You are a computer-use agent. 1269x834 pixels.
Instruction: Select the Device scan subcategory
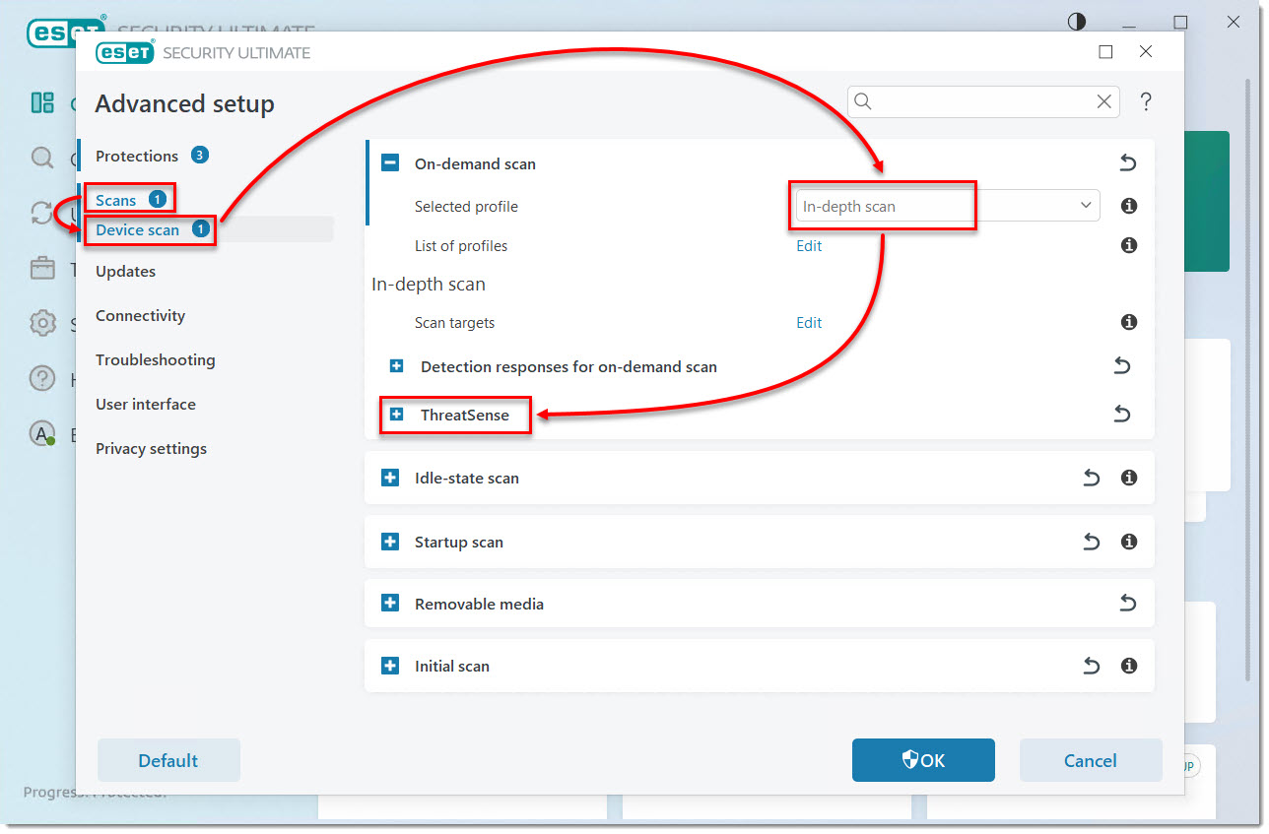138,229
